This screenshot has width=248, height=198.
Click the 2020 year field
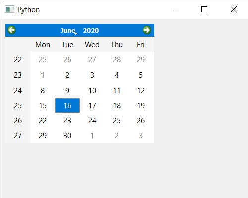tap(91, 31)
